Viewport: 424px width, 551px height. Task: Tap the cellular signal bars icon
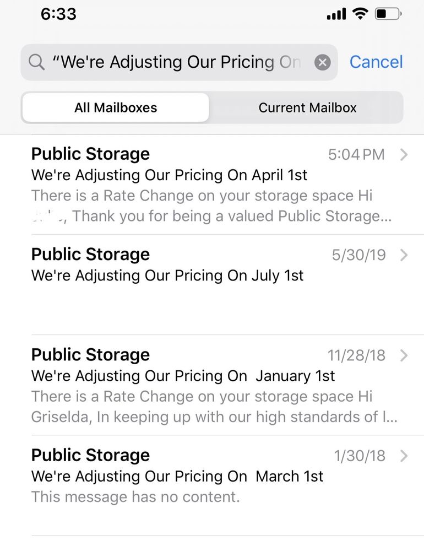point(336,15)
